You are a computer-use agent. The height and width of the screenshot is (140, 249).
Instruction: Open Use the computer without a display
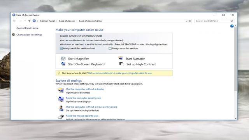pyautogui.click(x=85, y=89)
